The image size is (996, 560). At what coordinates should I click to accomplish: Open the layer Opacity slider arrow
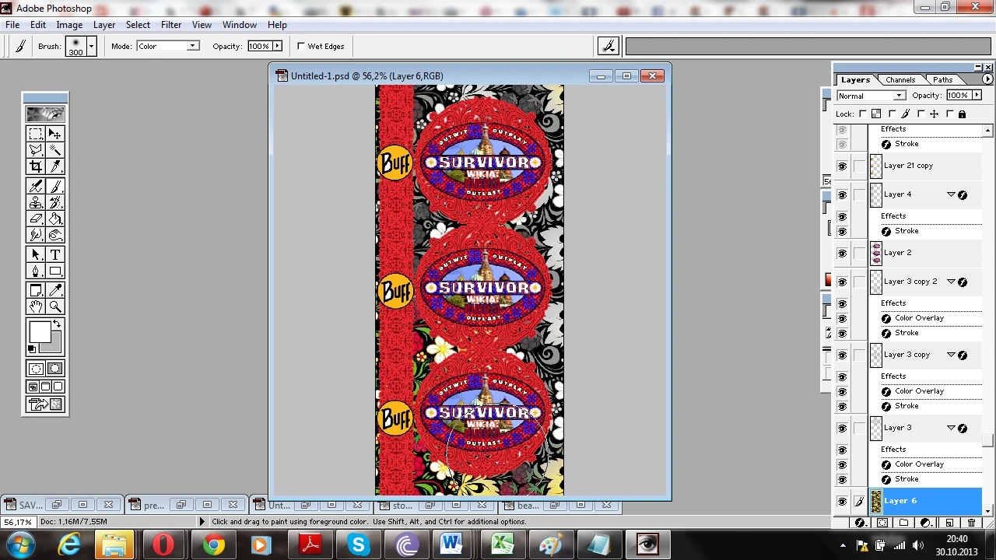click(975, 96)
